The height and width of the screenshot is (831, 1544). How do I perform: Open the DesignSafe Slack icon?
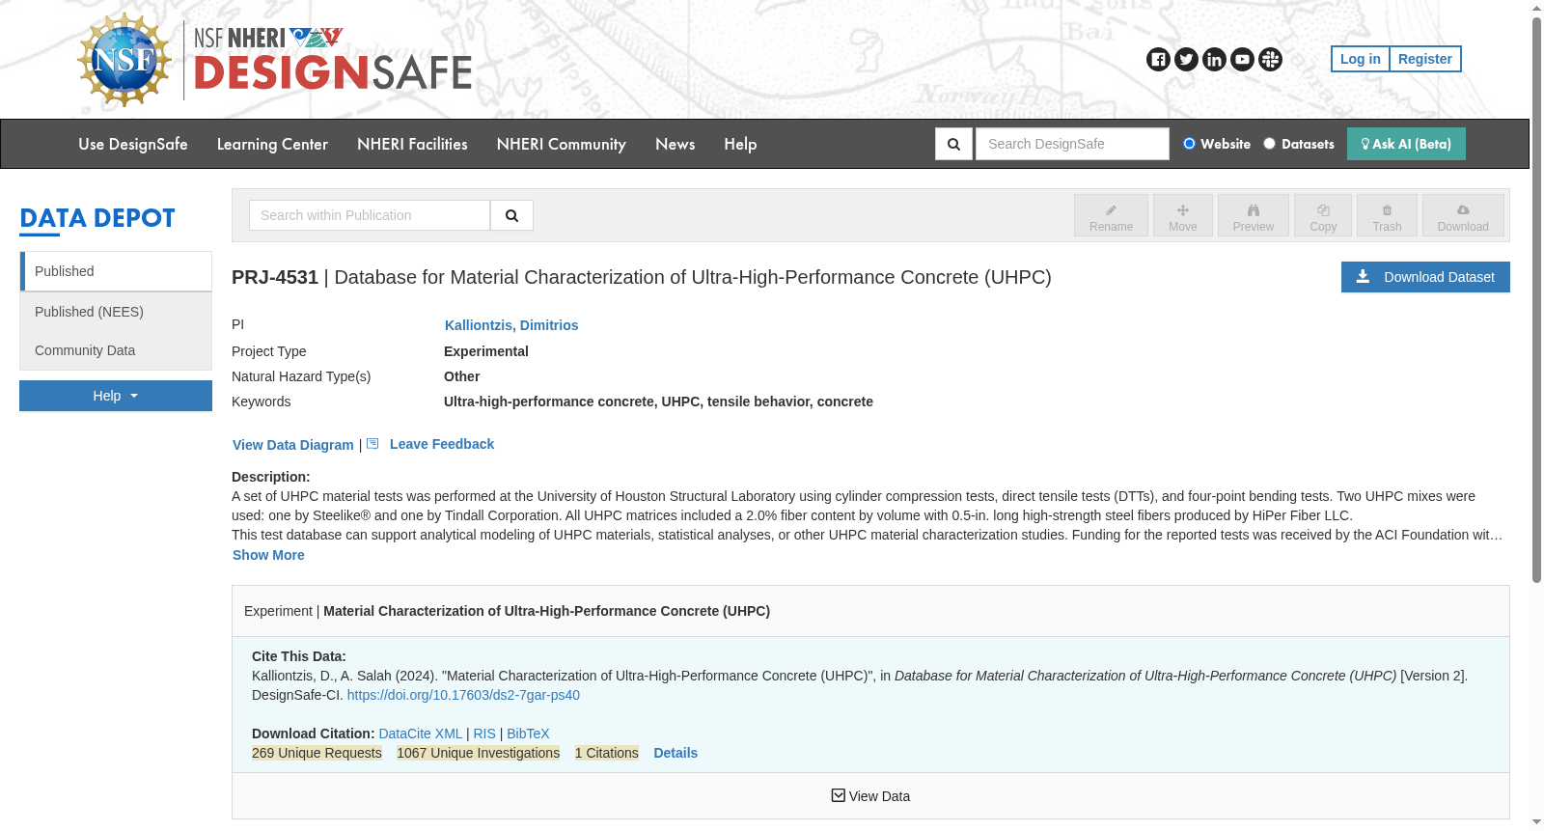1270,60
